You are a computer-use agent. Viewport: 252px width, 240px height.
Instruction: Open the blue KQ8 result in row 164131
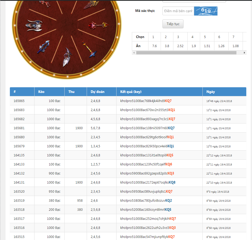(x=172, y=183)
